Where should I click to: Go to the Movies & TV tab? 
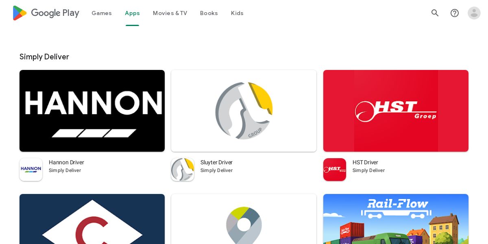coord(170,13)
